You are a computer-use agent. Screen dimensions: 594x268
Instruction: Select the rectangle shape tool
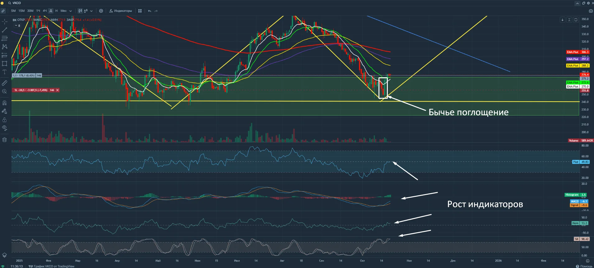point(4,64)
